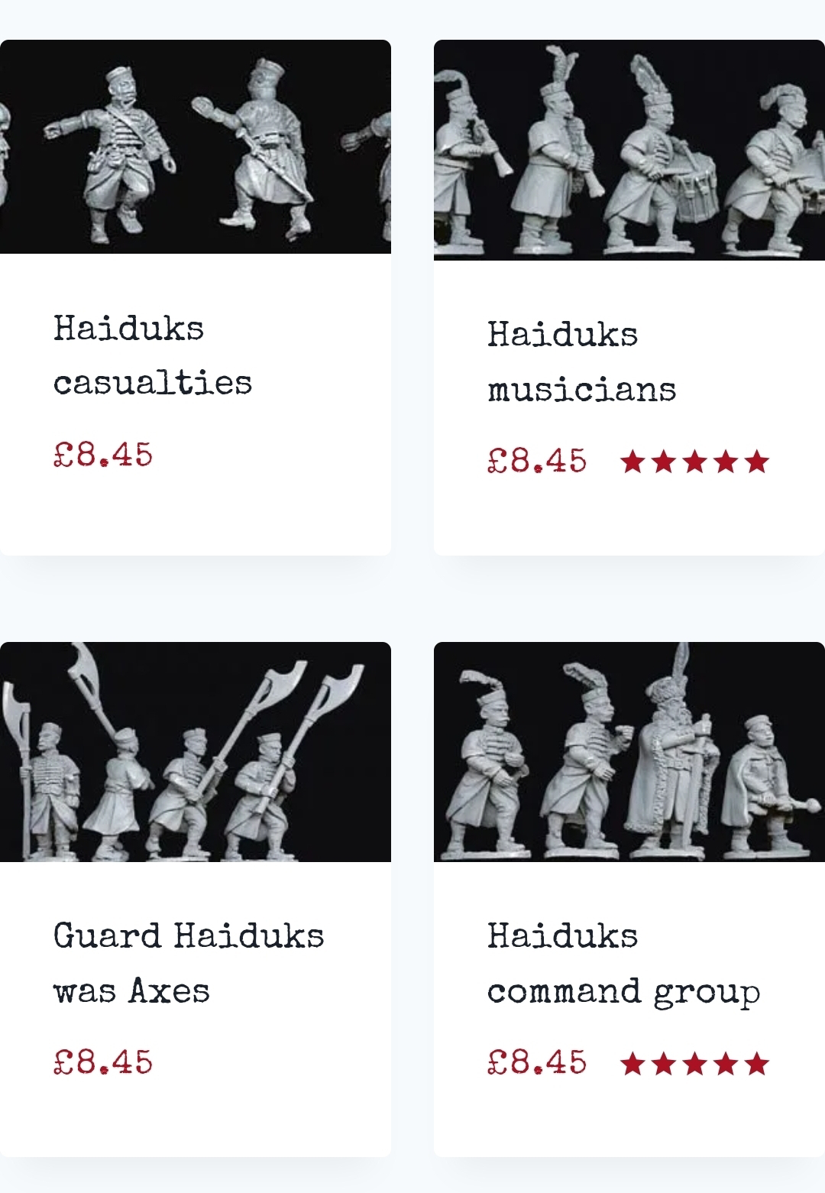
Task: Click the Haiduks command group £8.45 price
Action: click(537, 1062)
